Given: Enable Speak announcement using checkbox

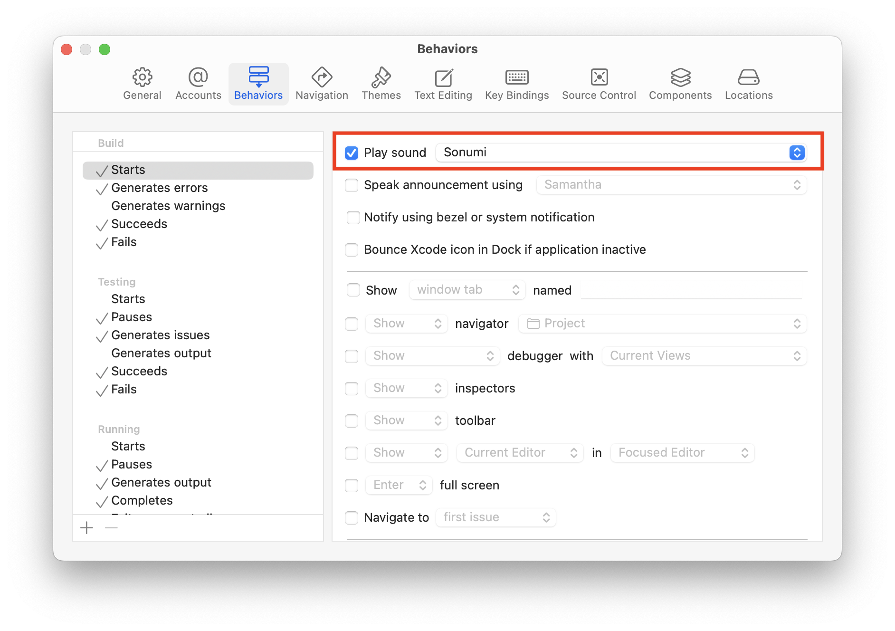Looking at the screenshot, I should point(352,185).
